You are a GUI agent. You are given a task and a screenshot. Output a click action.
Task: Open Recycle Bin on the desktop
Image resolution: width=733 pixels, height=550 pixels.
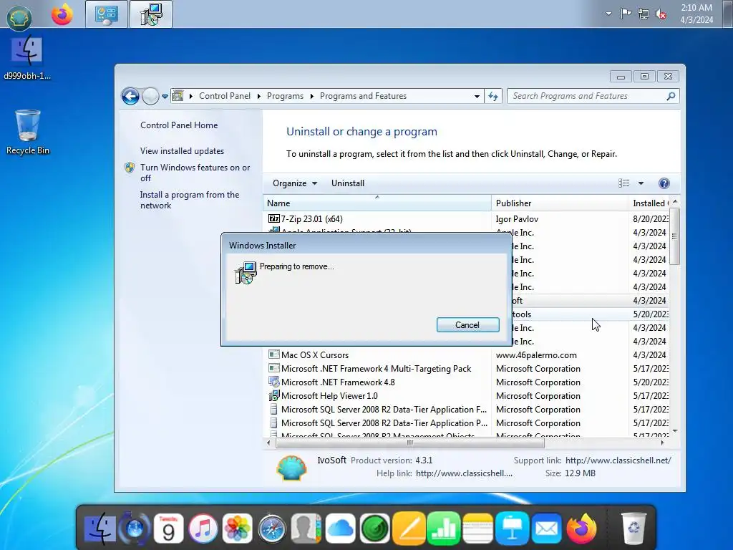click(28, 132)
